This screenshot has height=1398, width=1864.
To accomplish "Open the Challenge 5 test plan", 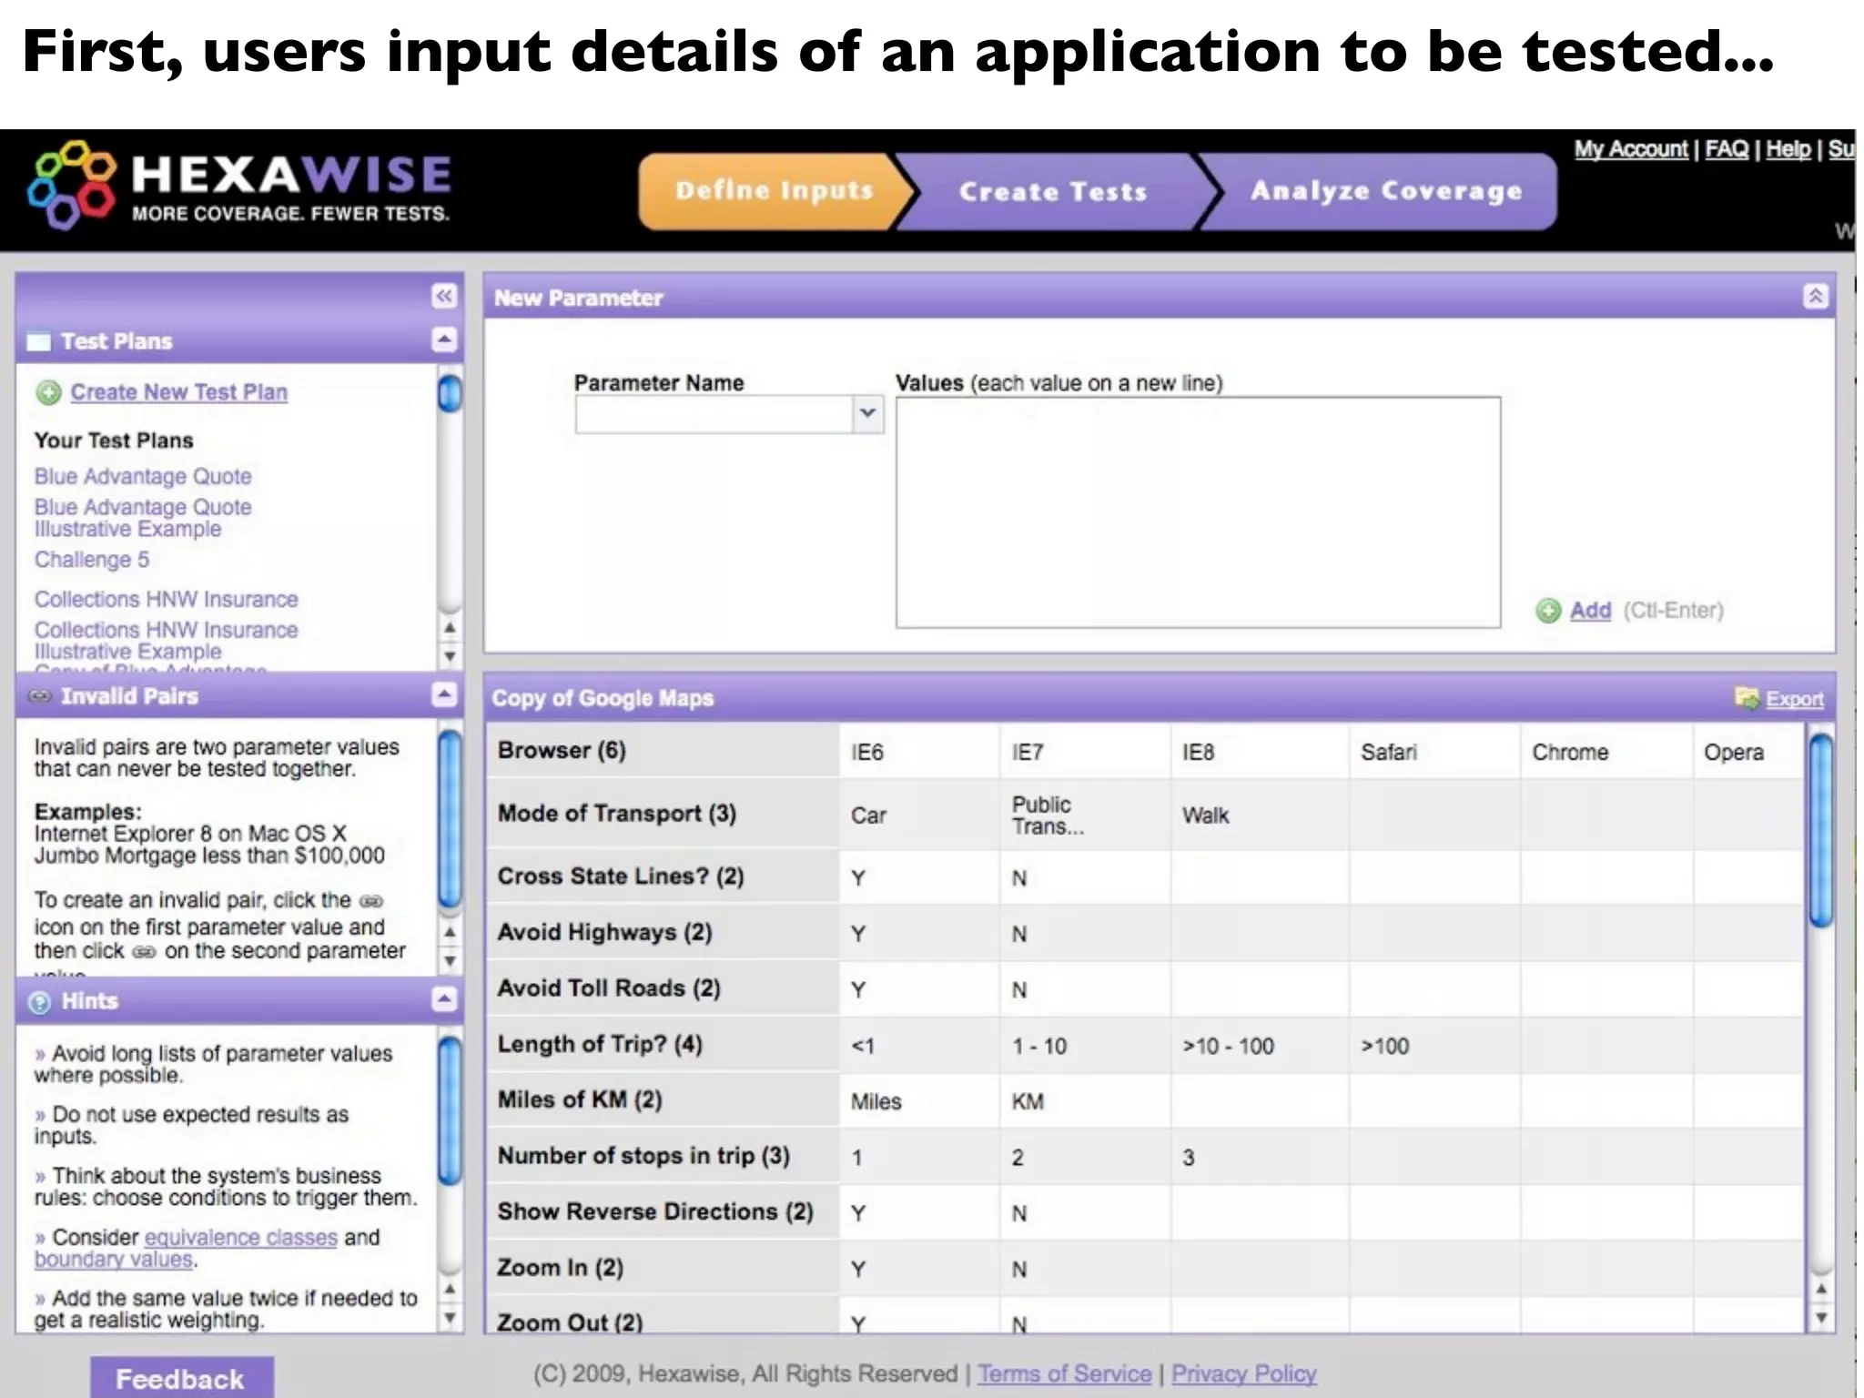I will (92, 560).
